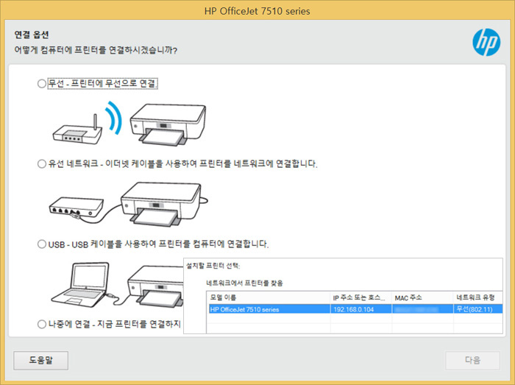Click the HP logo icon
This screenshot has height=385, width=515.
[x=486, y=42]
